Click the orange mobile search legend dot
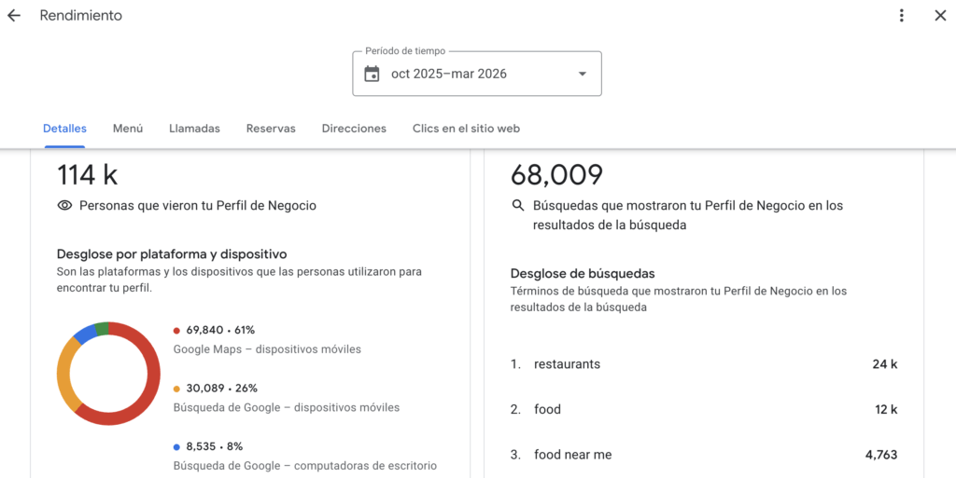Viewport: 956px width, 478px height. [177, 388]
